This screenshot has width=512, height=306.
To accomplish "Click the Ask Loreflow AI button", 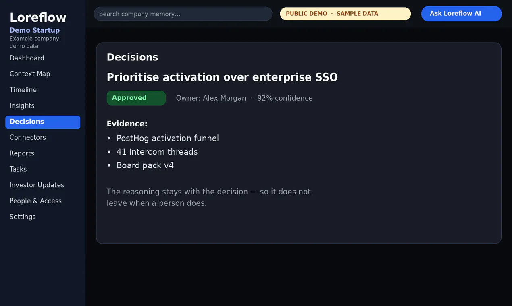I will point(461,14).
